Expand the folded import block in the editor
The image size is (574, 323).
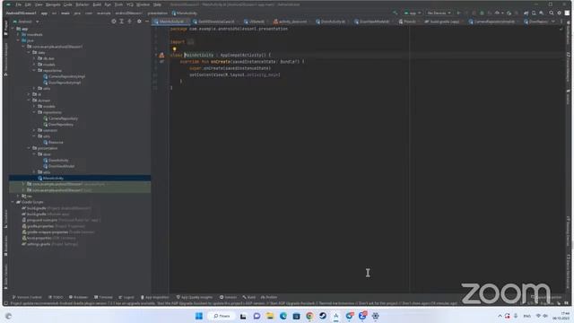pos(191,42)
